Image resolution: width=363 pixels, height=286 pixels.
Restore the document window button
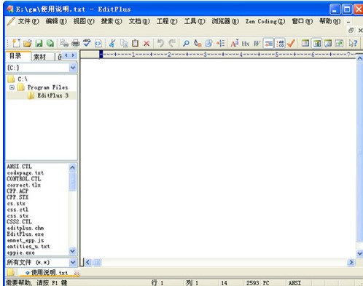pos(351,31)
